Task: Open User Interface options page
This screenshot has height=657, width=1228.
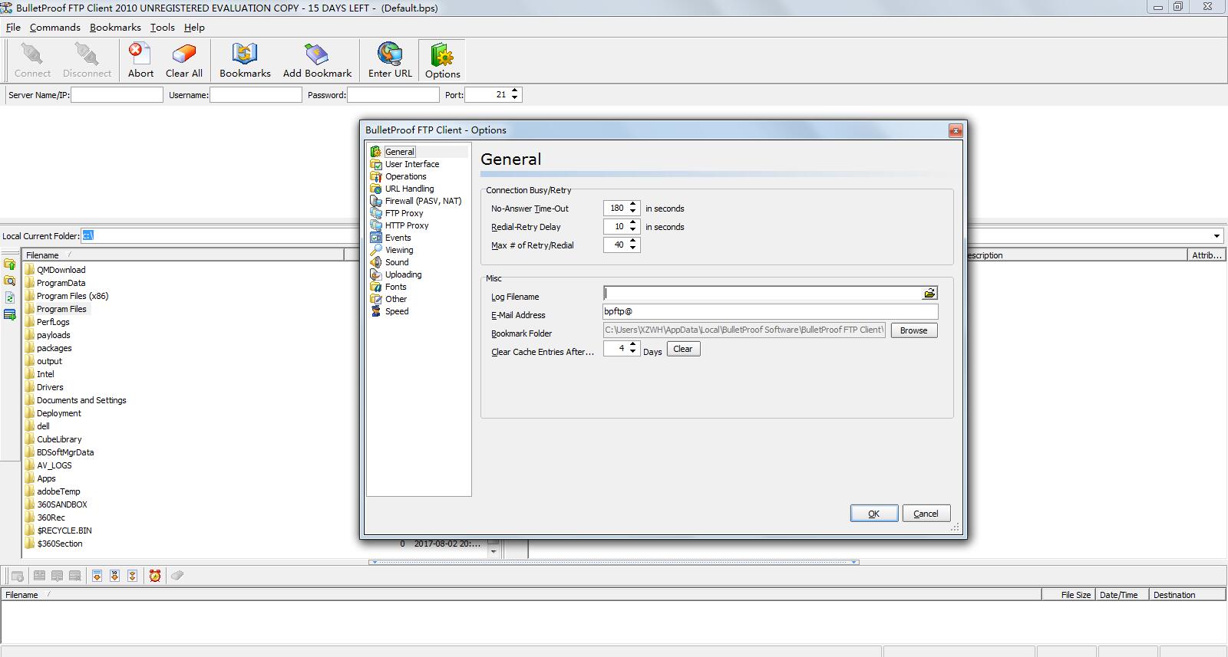Action: (x=412, y=164)
